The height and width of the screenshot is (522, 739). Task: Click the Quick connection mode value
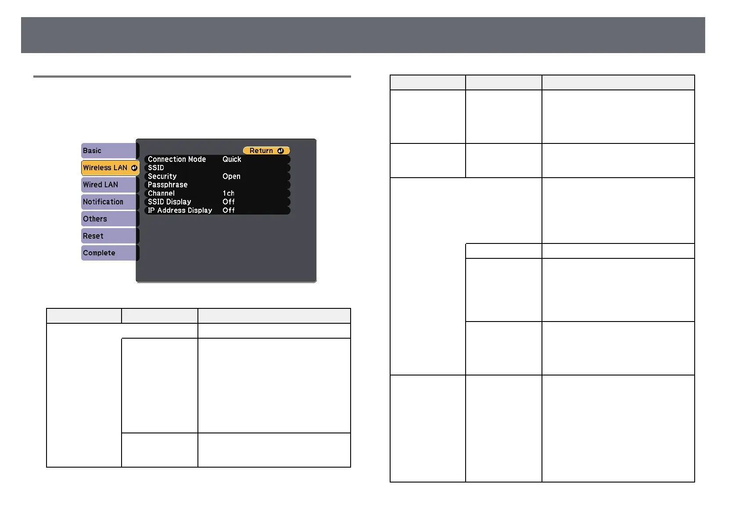232,159
